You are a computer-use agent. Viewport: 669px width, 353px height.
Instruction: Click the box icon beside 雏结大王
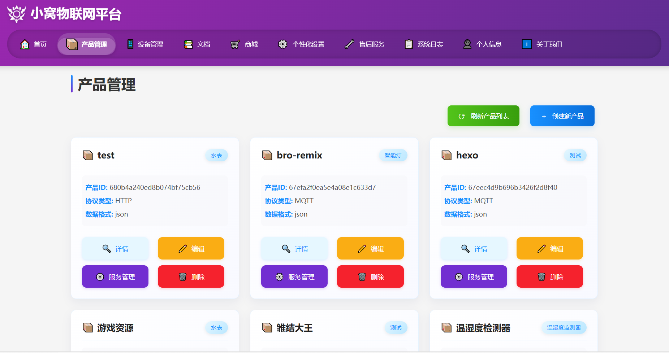point(267,327)
